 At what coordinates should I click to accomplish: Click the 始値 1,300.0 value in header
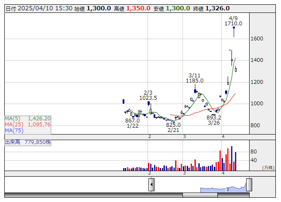(x=93, y=9)
